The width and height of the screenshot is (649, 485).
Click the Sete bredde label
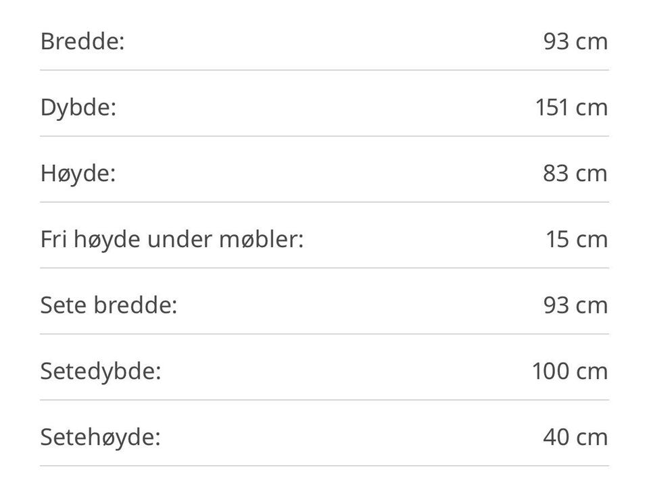[109, 305]
